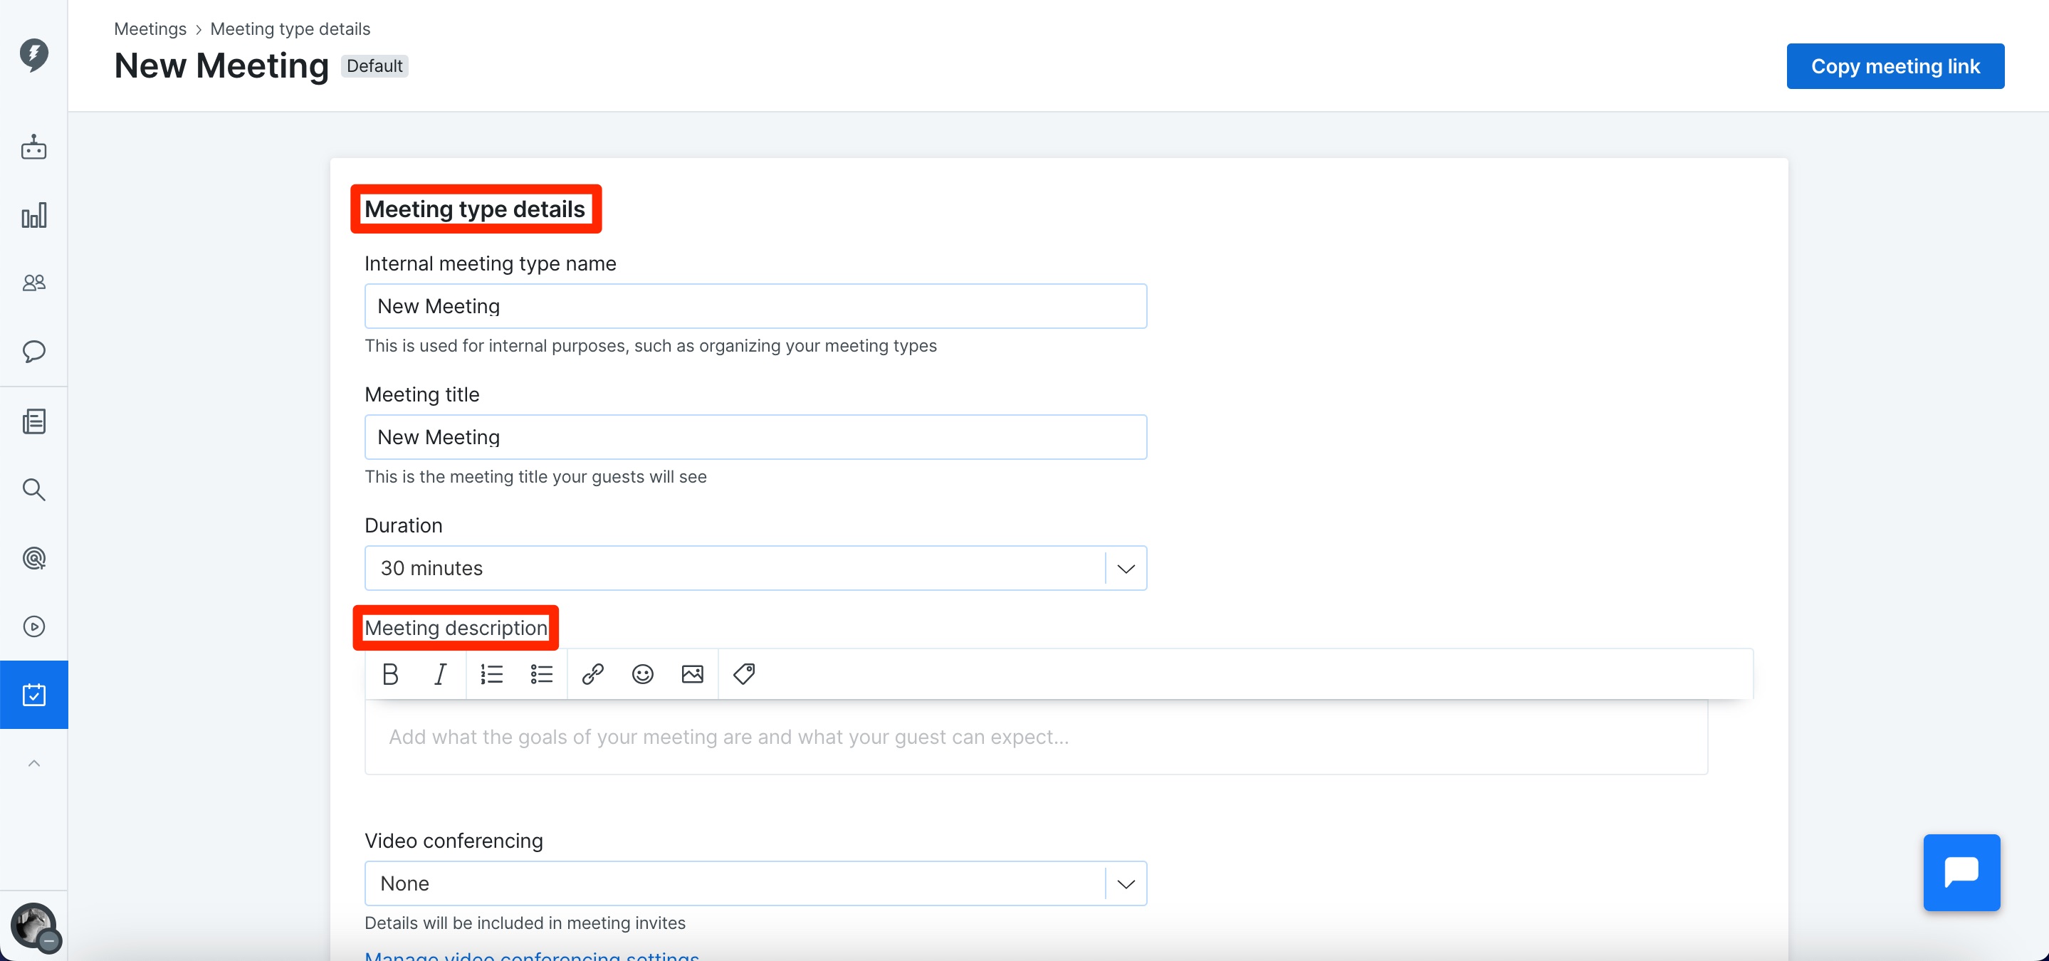Insert numbered list in description editor
Image resolution: width=2049 pixels, height=961 pixels.
pos(491,674)
